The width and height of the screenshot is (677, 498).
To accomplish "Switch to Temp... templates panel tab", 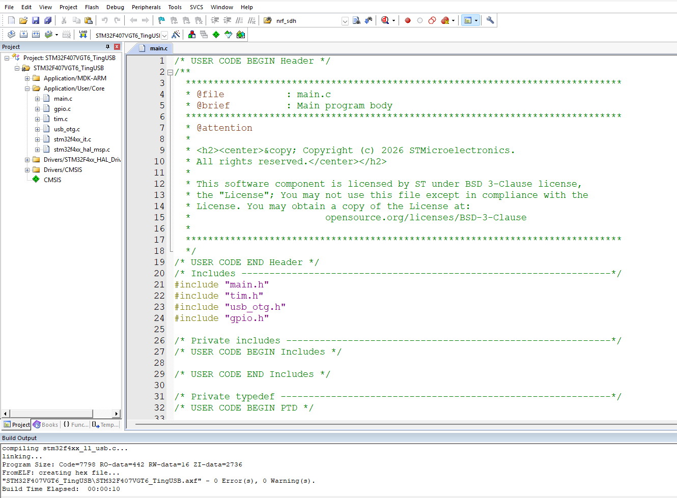I will [x=105, y=425].
